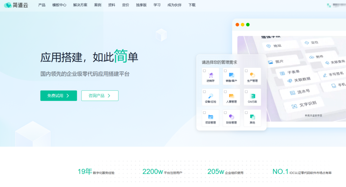Image resolution: width=346 pixels, height=187 pixels.
Task: Open the 解决方案 menu
Action: [x=80, y=5]
